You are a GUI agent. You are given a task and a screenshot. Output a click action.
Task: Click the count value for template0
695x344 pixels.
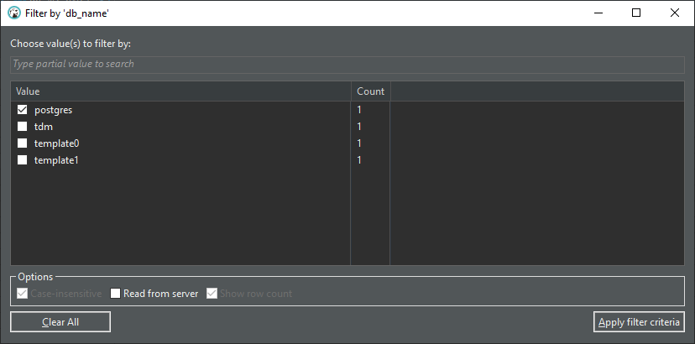(359, 143)
